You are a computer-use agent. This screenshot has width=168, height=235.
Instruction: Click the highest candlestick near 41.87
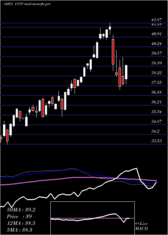110,28
